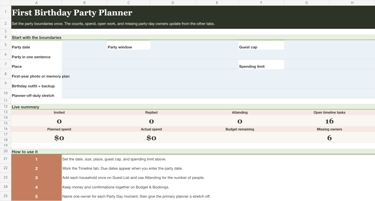
Task: Select row 11 header
Action: point(6,101)
